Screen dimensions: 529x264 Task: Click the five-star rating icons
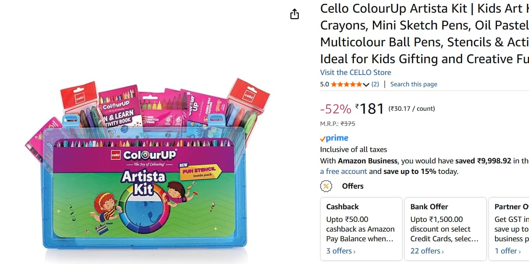tap(346, 84)
